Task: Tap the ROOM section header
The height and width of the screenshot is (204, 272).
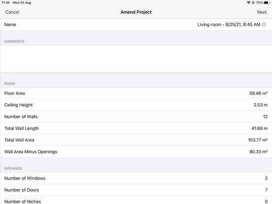Action: coord(9,84)
